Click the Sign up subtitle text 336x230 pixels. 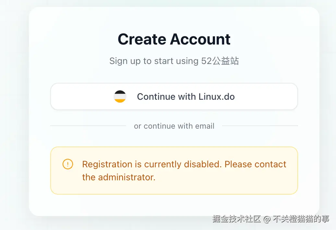174,61
